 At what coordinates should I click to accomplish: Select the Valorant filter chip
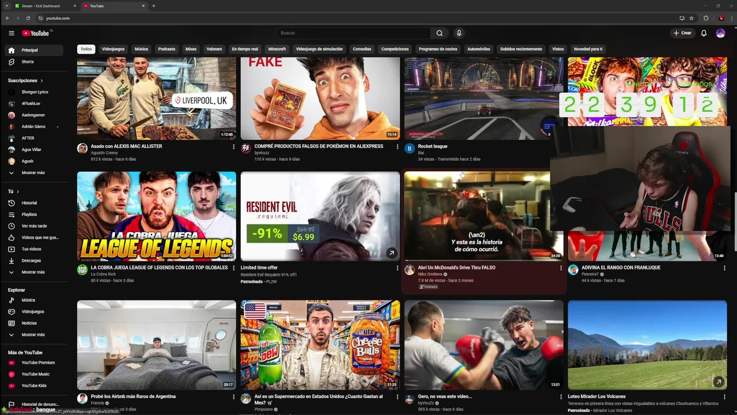point(214,49)
